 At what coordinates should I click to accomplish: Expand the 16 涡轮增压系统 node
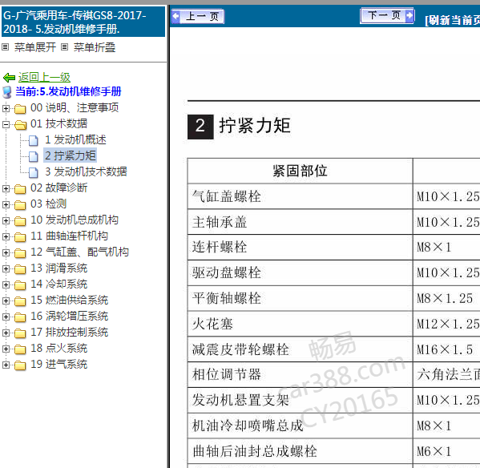point(6,317)
